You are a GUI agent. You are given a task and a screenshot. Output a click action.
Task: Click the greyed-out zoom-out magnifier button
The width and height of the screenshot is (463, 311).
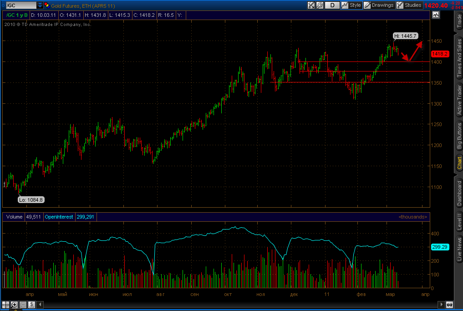click(23, 305)
